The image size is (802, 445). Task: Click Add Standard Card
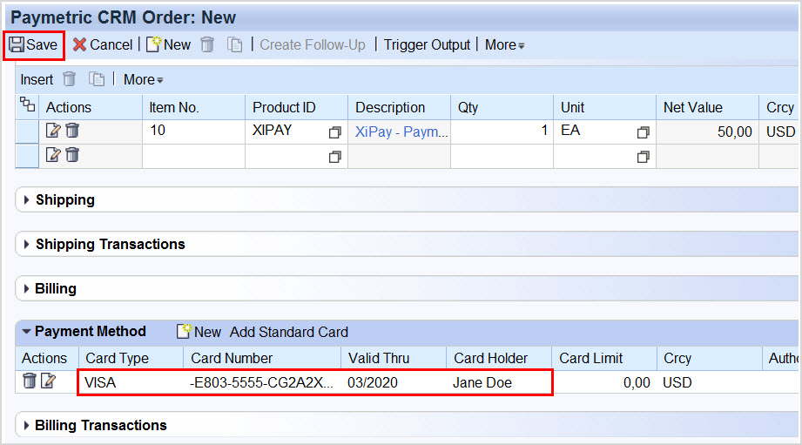pyautogui.click(x=289, y=332)
